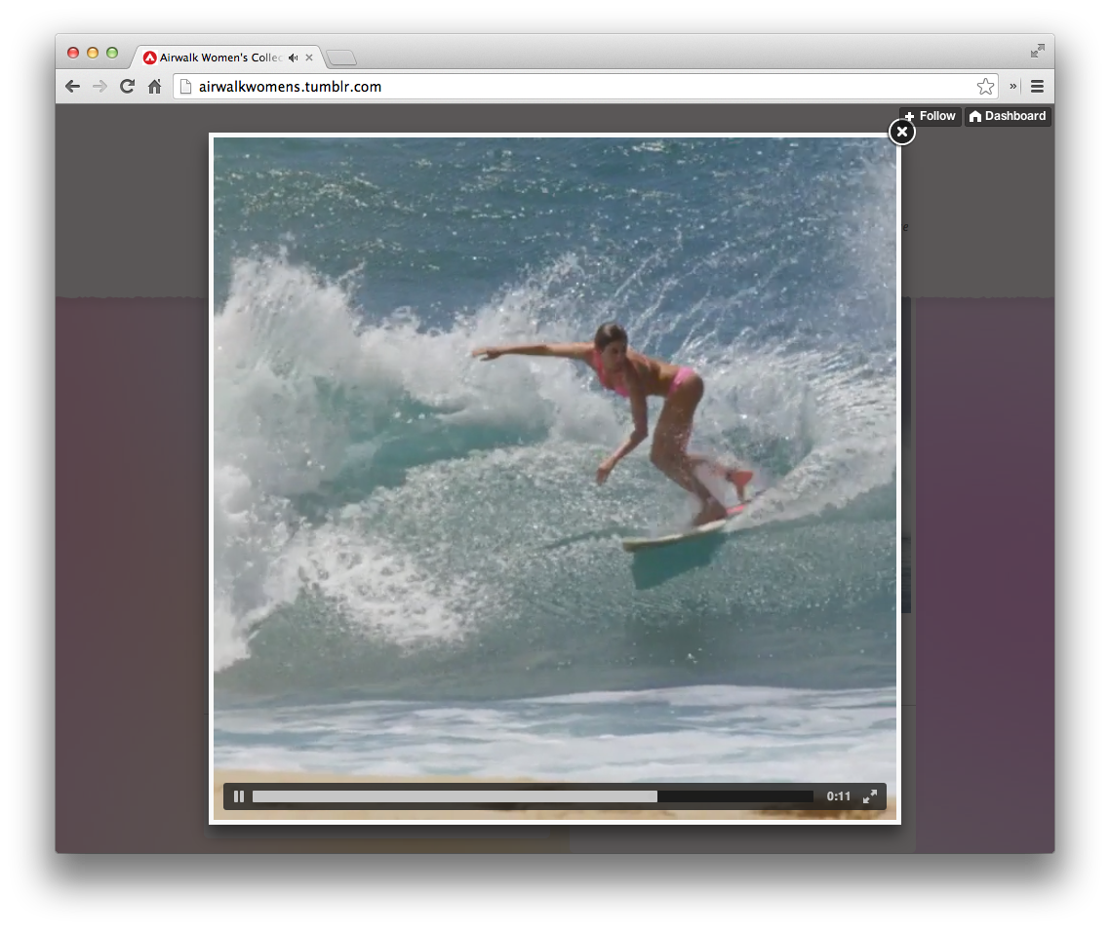Expand the video to fullscreen
The image size is (1110, 930).
(870, 796)
